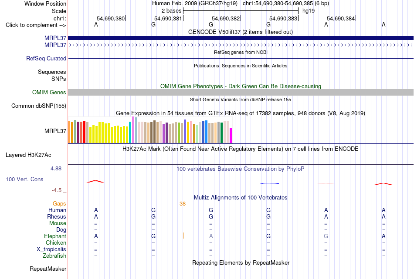Click the Dog species label
This screenshot has height=279, width=414.
61,229
